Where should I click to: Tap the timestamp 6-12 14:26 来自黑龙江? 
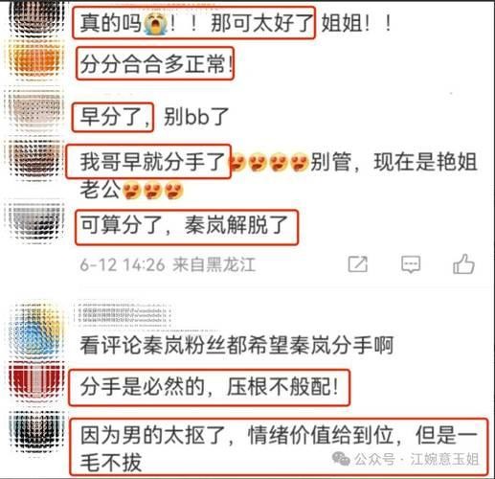pos(168,264)
